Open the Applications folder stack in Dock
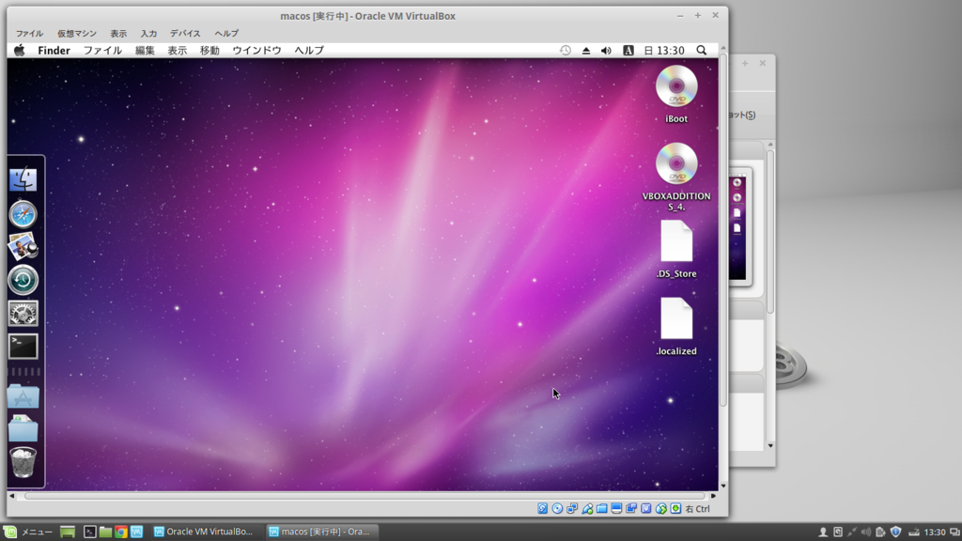Screen dimensions: 962x541 point(23,397)
